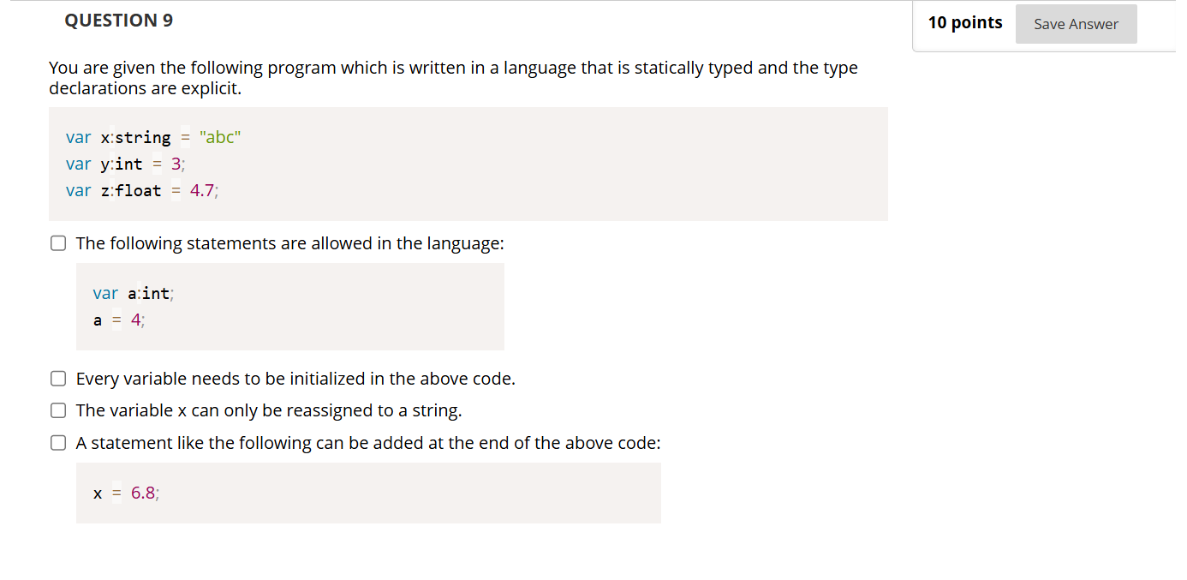Select the code line var x:string = "abc"
Viewport: 1187px width, 580px height.
[152, 137]
